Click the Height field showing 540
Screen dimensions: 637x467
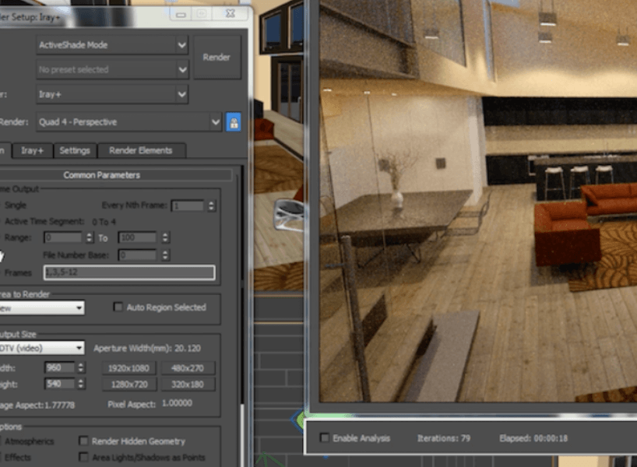59,384
